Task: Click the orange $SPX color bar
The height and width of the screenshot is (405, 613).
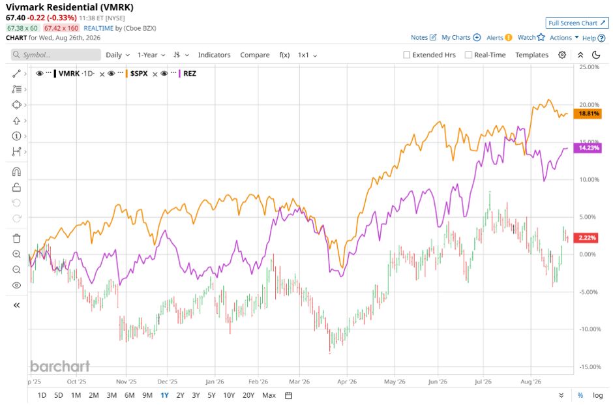Action: (127, 74)
